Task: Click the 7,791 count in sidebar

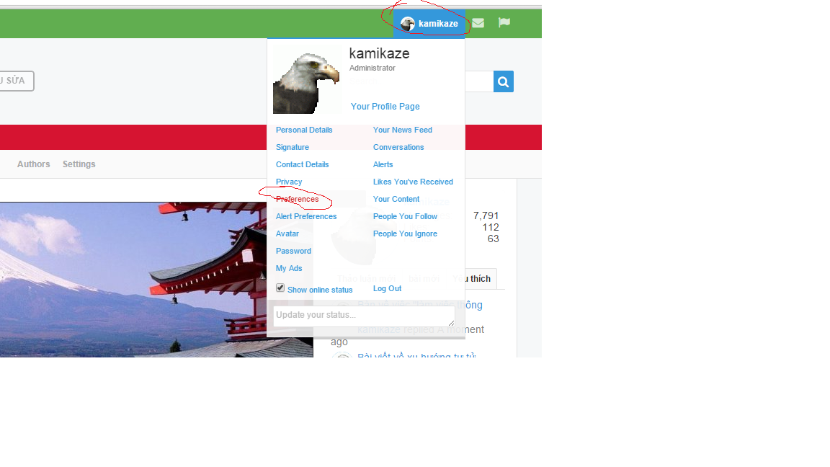Action: [x=486, y=215]
